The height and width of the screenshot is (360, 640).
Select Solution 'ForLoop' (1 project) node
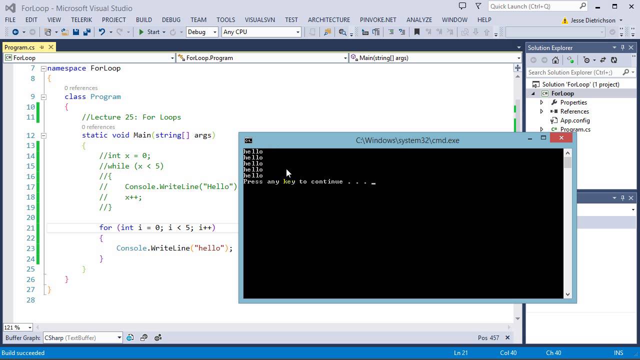click(580, 84)
